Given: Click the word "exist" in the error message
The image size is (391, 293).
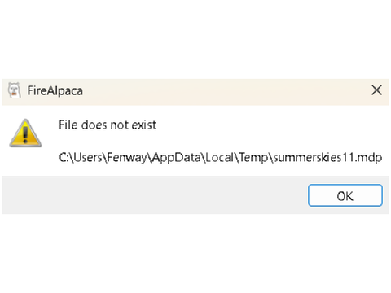Looking at the screenshot, I should [x=144, y=125].
